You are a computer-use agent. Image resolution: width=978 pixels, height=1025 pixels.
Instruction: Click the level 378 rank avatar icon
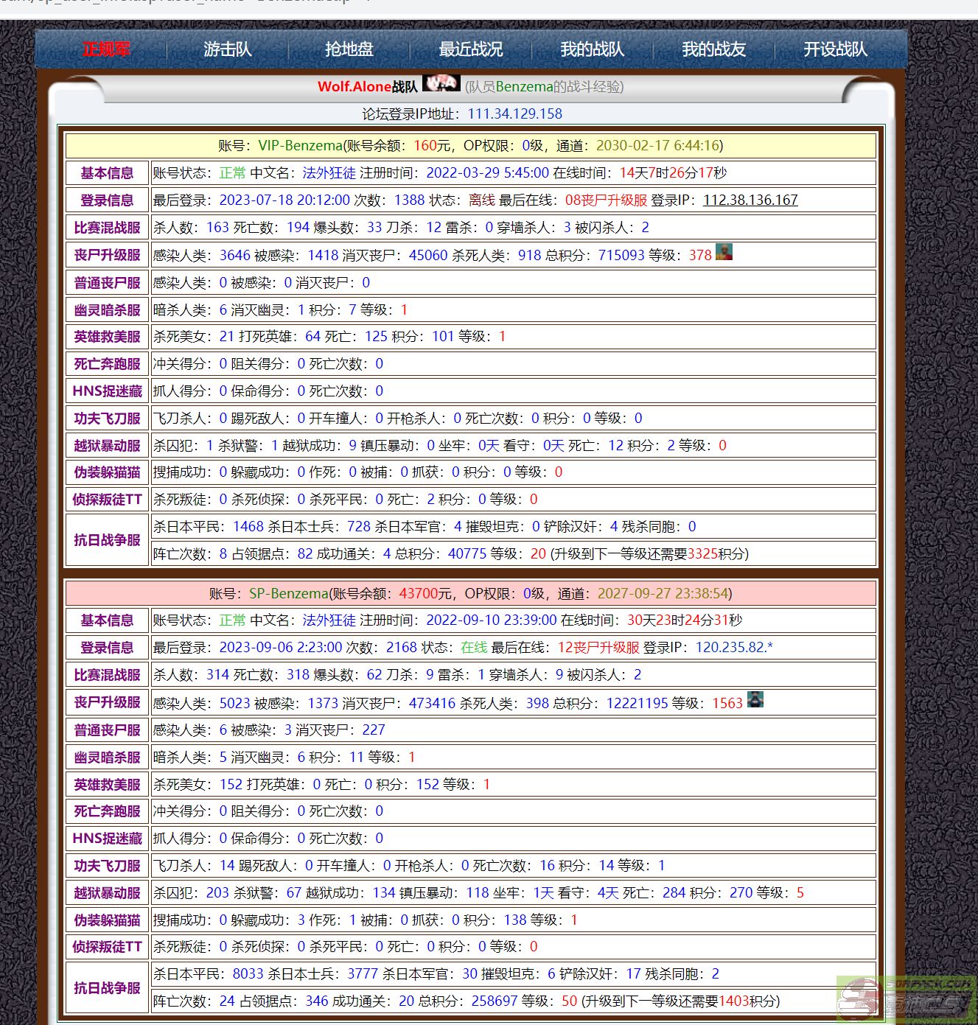pos(724,253)
